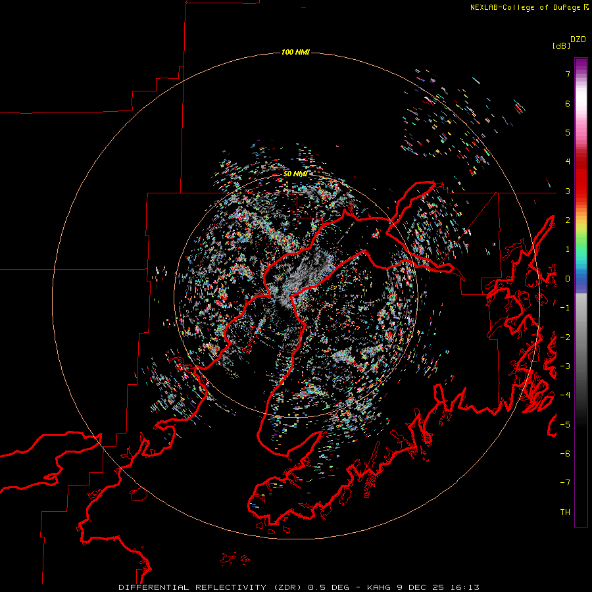Click the positive "3" scale value
The width and height of the screenshot is (592, 592).
pos(568,191)
